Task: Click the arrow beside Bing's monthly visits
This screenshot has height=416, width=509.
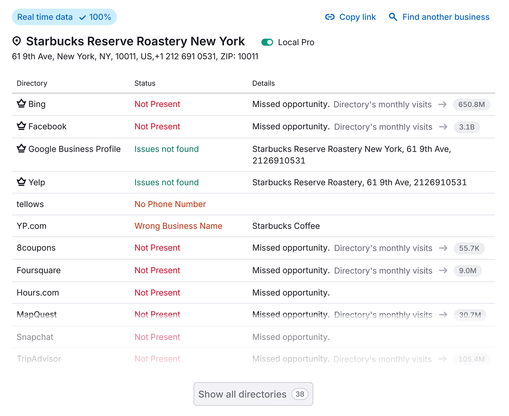Action: pos(443,105)
